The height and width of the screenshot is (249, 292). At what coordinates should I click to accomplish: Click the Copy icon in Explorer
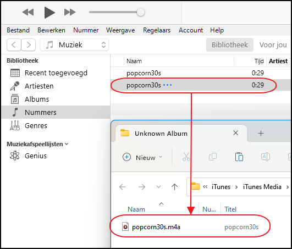[213, 157]
